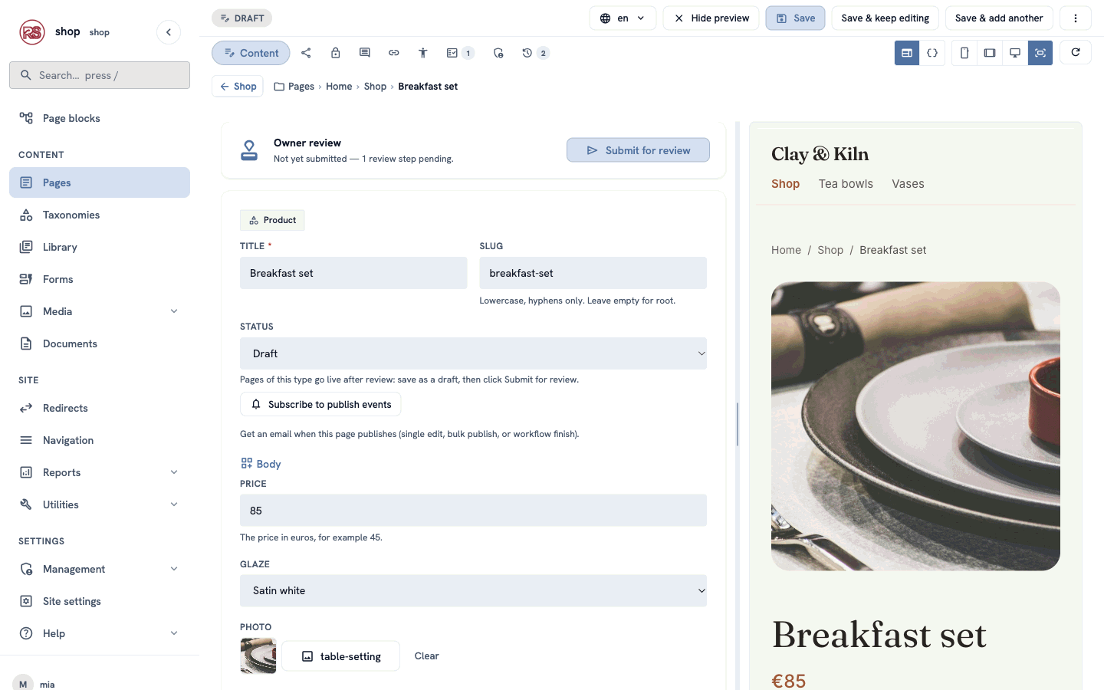Open Navigation in sidebar
Screen dimensions: 1104x690
coord(100,440)
